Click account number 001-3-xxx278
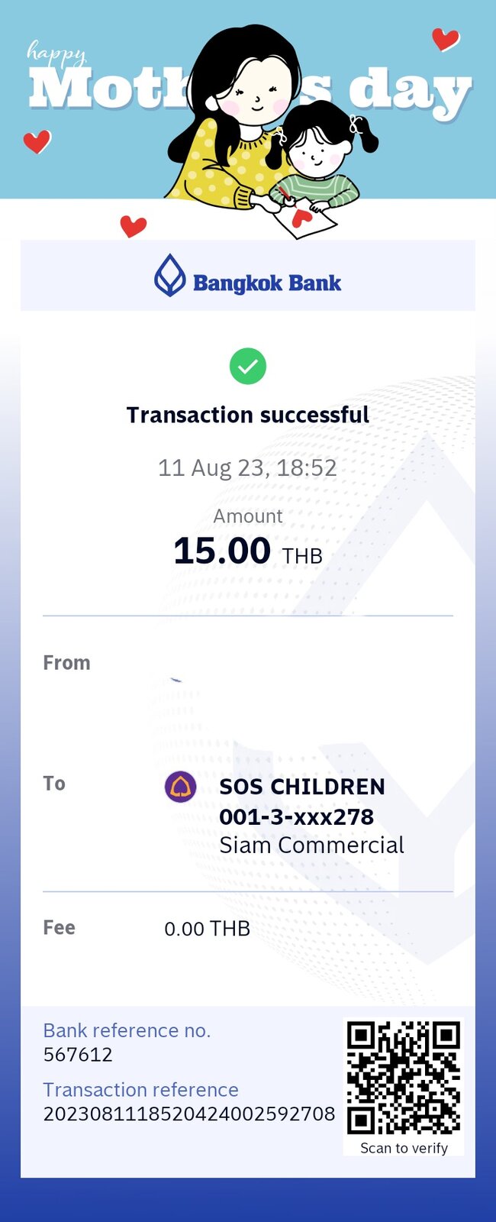Image resolution: width=496 pixels, height=1222 pixels. 297,816
